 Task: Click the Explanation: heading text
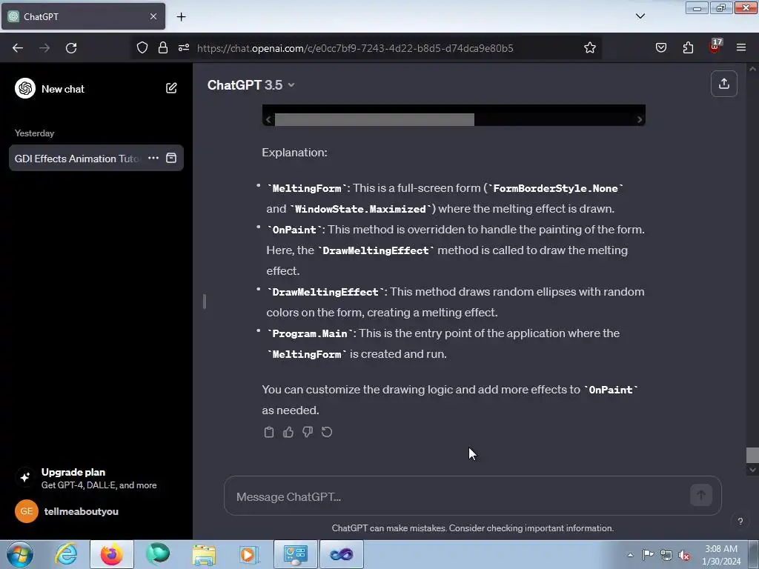pos(294,153)
